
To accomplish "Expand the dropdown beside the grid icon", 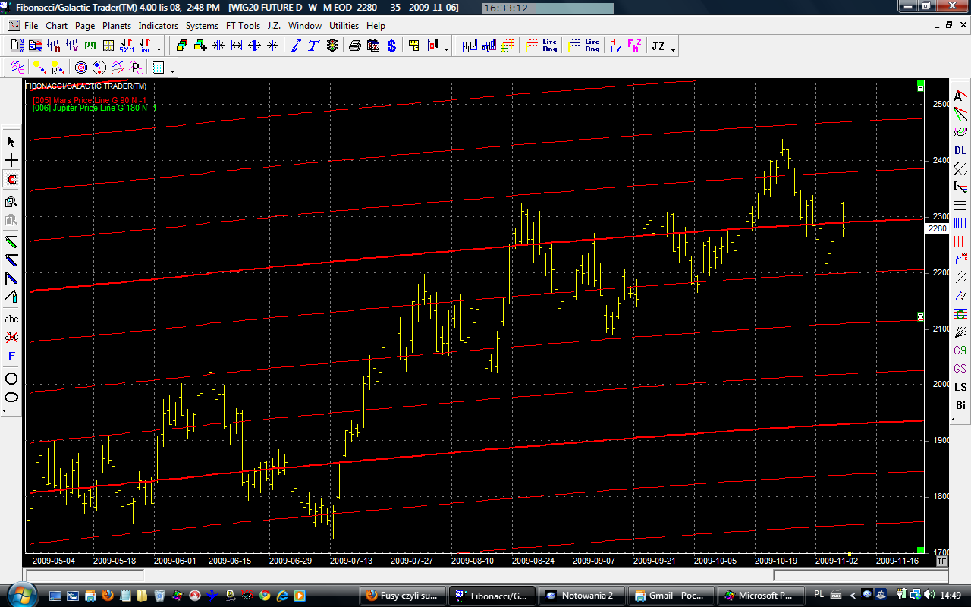I will point(173,71).
